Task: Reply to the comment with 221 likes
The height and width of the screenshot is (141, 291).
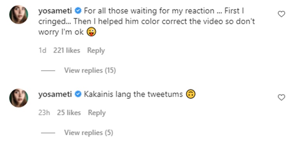Action: (x=96, y=51)
